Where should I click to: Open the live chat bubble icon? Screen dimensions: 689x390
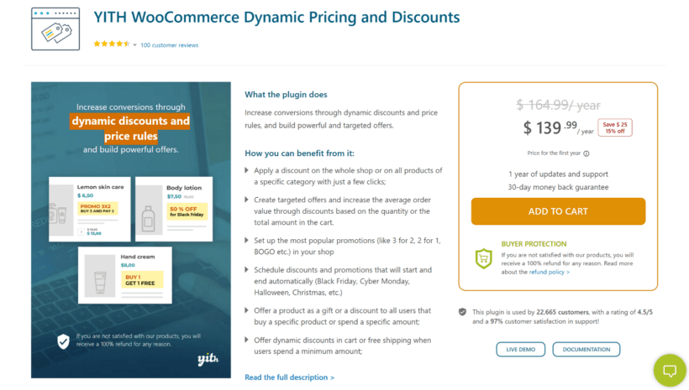[670, 371]
